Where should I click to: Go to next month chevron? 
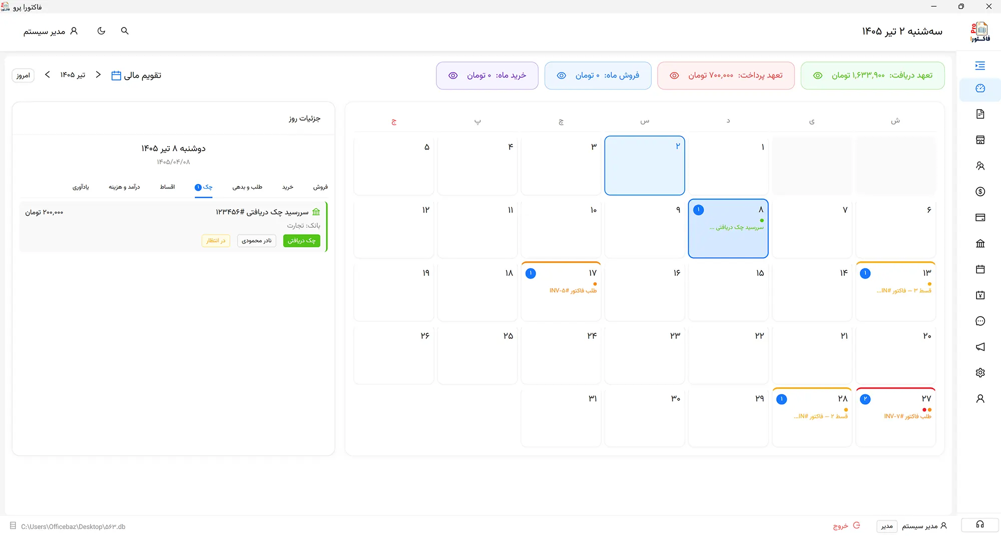coord(48,75)
